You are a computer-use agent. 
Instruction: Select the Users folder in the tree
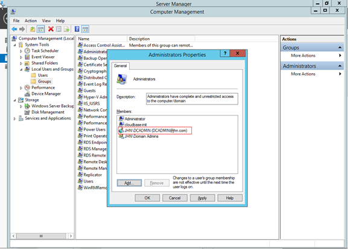click(43, 76)
